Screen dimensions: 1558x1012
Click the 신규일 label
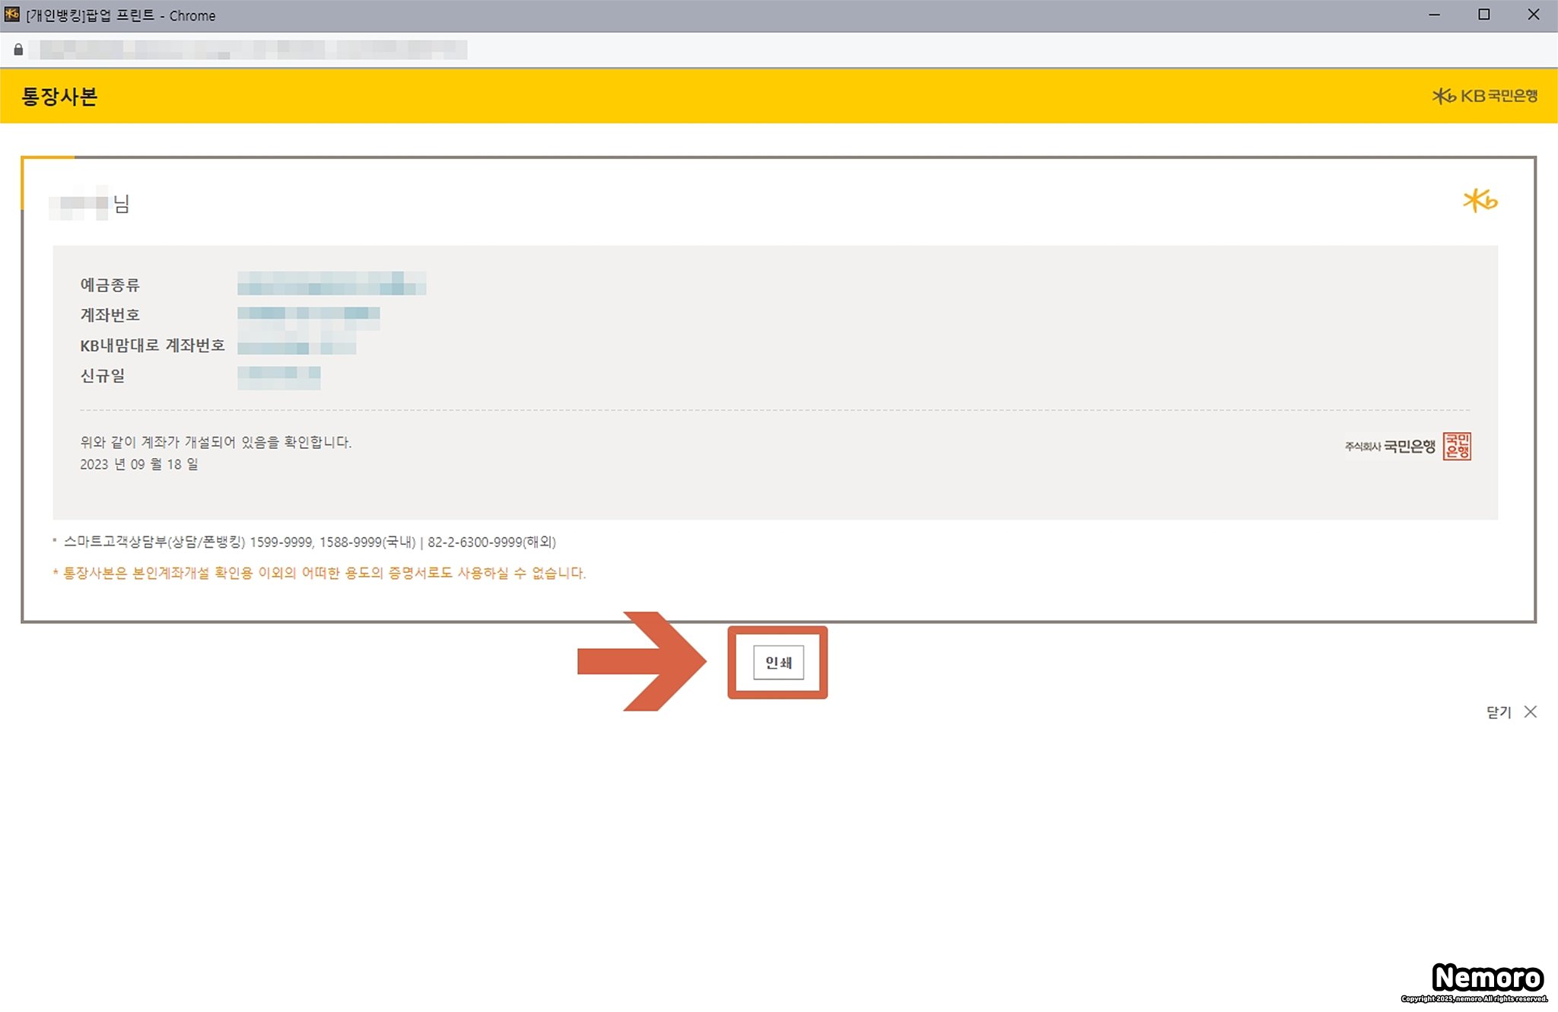(103, 376)
